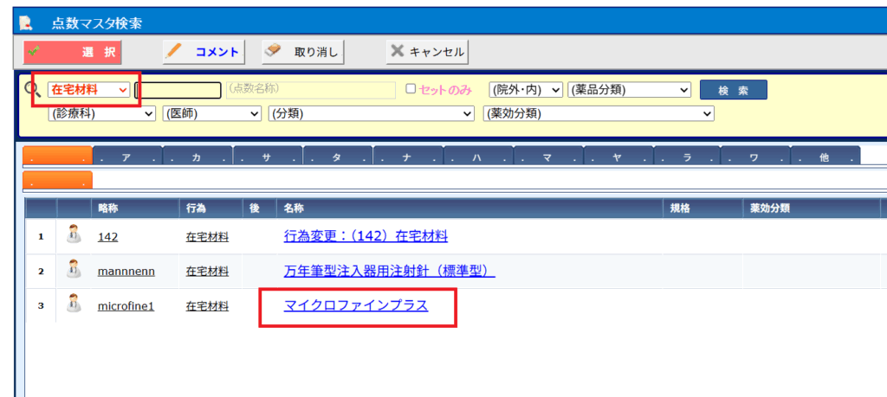
Task: Click the 取り消し eraser button
Action: pyautogui.click(x=304, y=52)
